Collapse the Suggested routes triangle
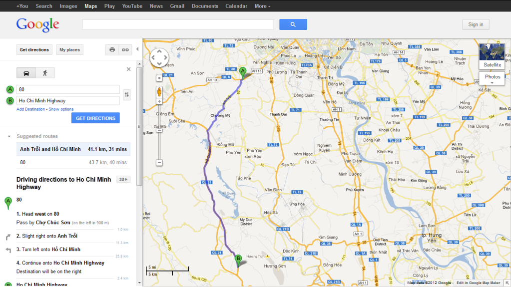This screenshot has width=511, height=287. tap(9, 136)
